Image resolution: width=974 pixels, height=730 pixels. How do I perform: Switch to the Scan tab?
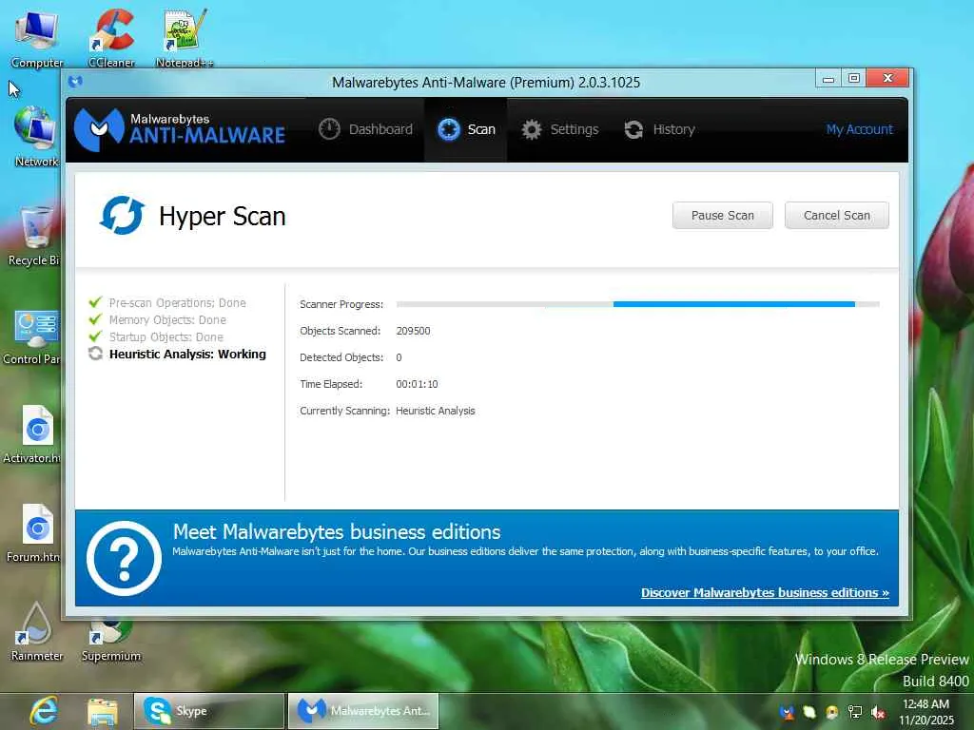(466, 129)
